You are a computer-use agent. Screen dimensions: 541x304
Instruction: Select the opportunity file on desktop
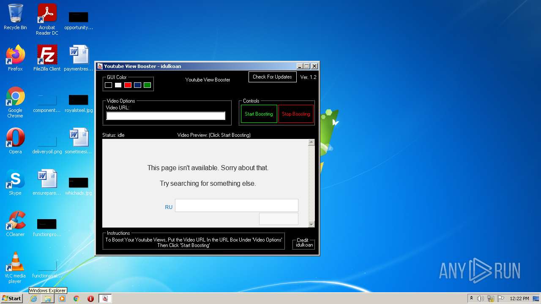(x=79, y=20)
